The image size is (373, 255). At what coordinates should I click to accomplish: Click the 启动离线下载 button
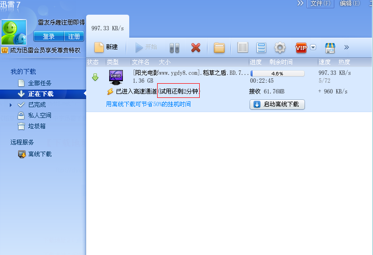277,104
